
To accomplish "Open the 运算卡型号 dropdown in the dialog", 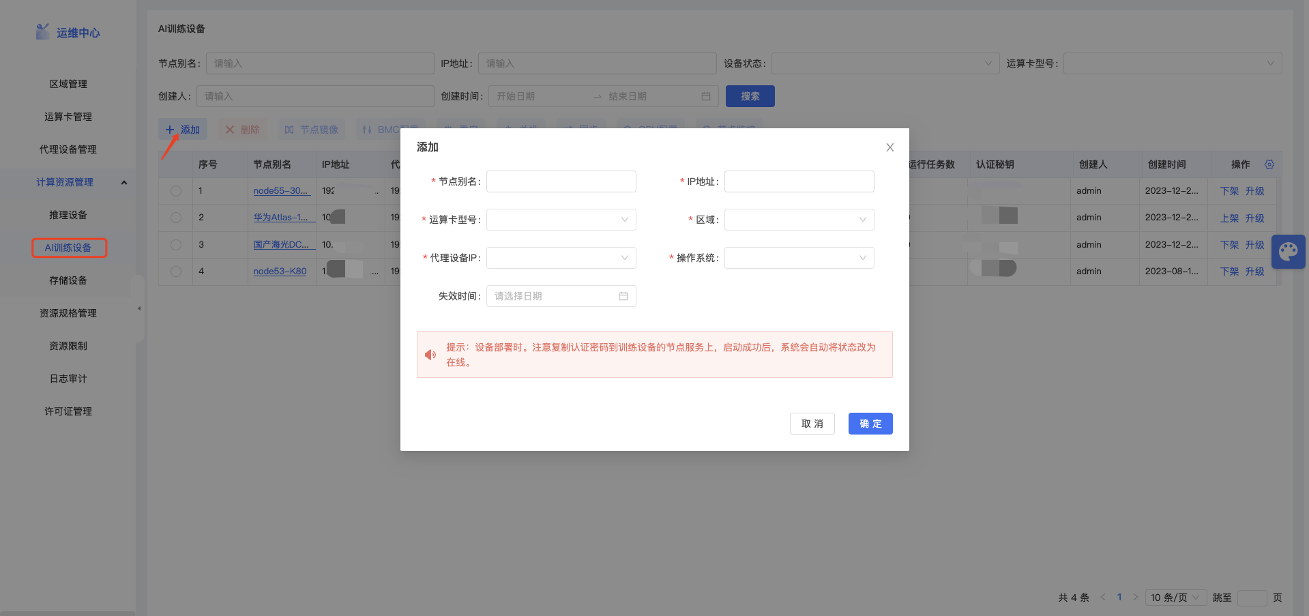I will (x=561, y=220).
